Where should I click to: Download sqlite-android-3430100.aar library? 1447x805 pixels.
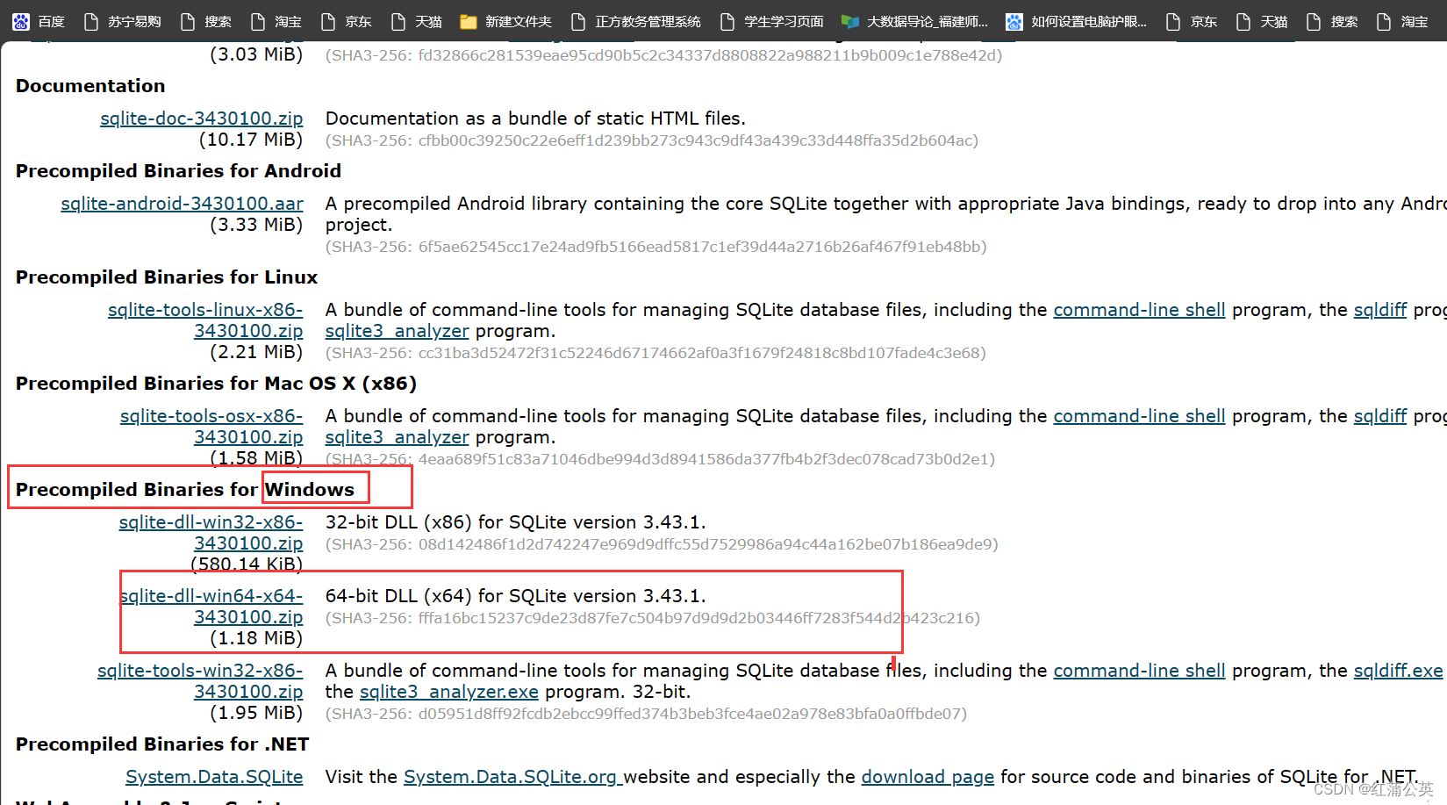click(183, 204)
